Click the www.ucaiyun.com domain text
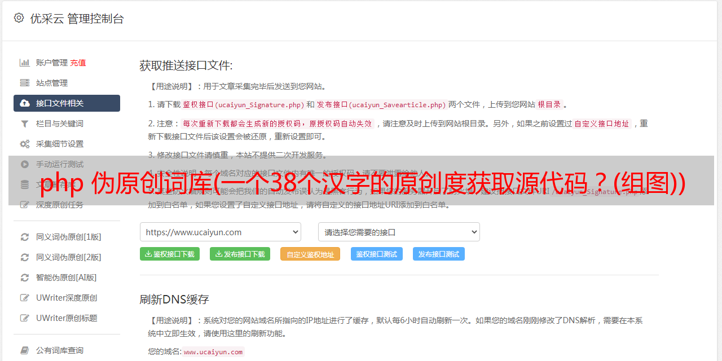Image resolution: width=722 pixels, height=361 pixels. pos(213,351)
